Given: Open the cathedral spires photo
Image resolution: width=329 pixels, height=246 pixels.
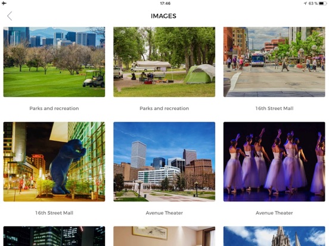Looking at the screenshot, I should tap(274, 236).
